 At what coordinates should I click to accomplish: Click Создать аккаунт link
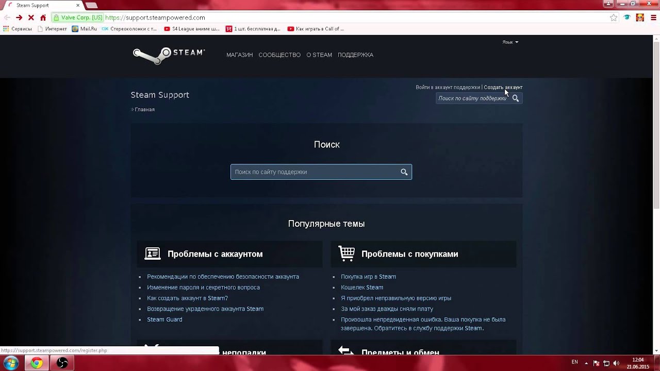tap(503, 88)
